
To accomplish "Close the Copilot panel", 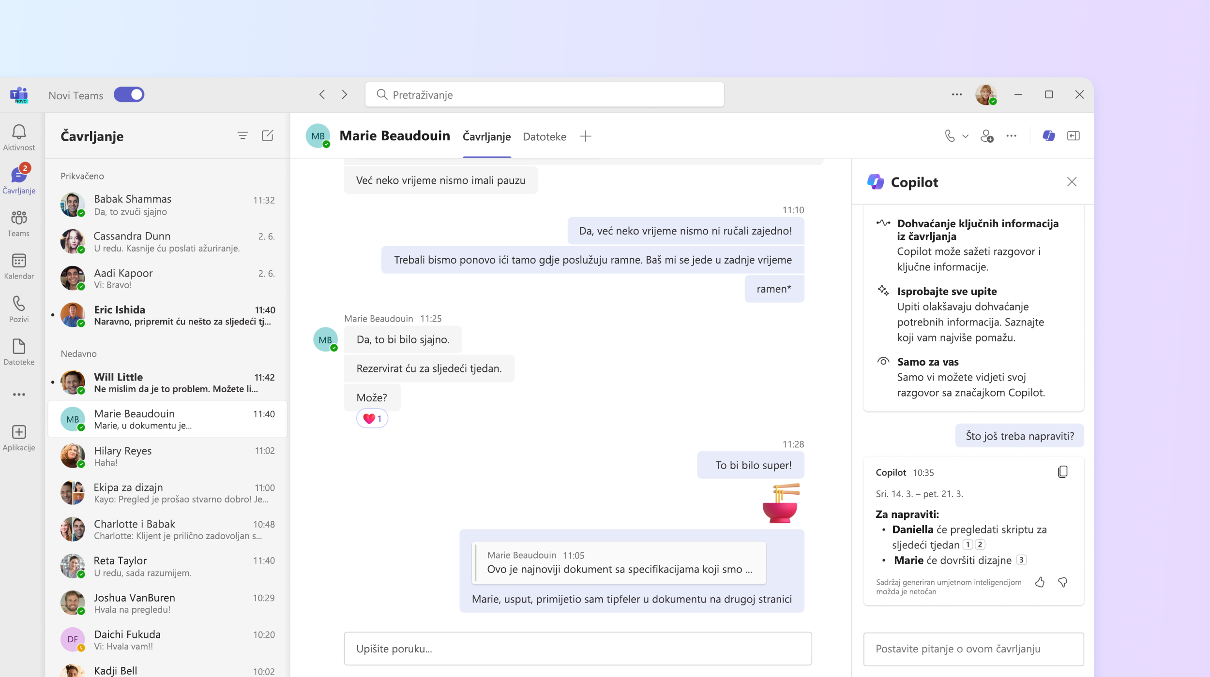I will click(1072, 182).
